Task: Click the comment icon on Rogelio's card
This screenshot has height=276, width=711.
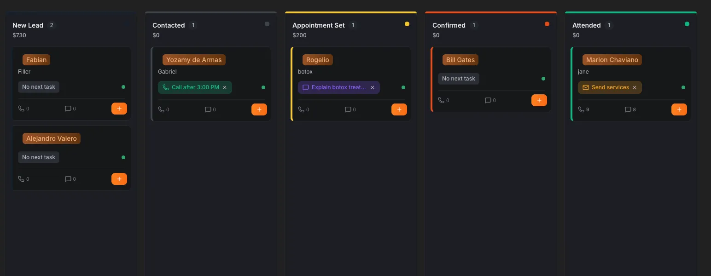Action: 348,109
